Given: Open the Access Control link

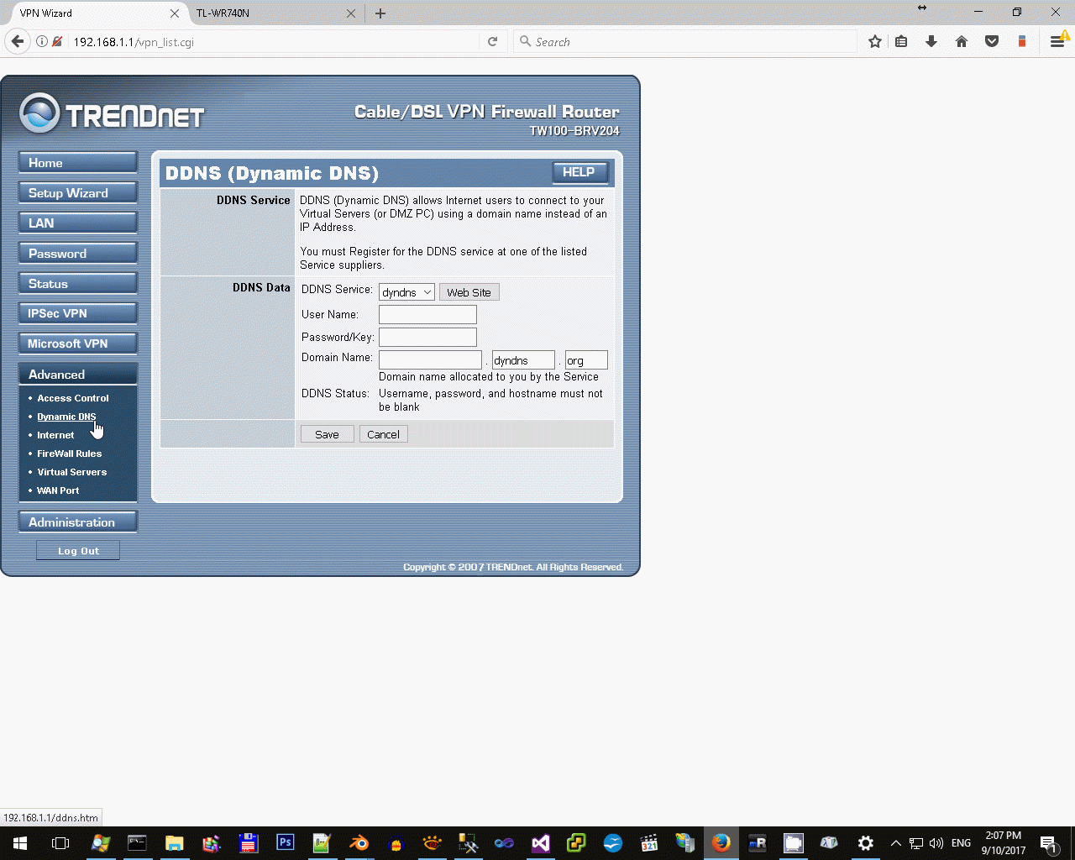Looking at the screenshot, I should 73,398.
